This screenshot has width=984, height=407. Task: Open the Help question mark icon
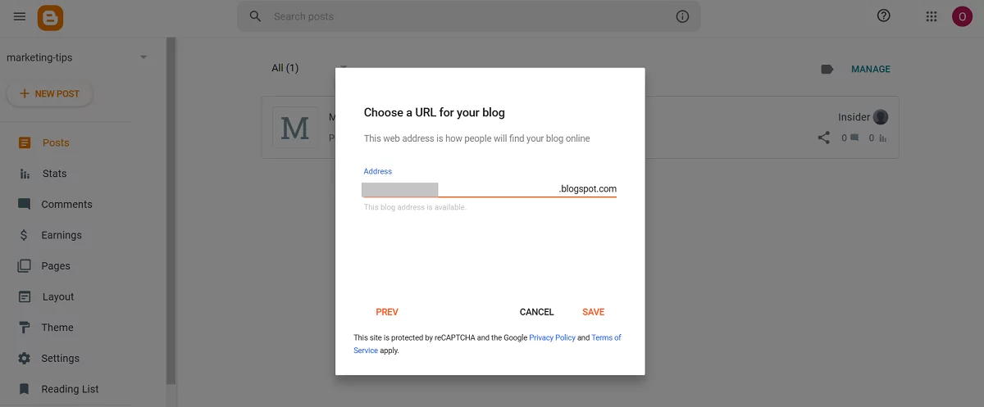883,16
